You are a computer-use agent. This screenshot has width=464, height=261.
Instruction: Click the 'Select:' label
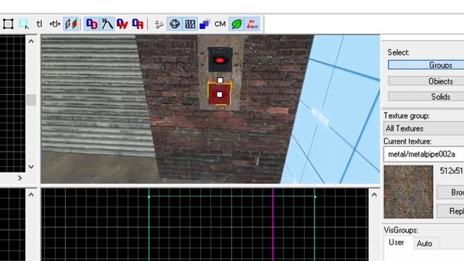(398, 52)
